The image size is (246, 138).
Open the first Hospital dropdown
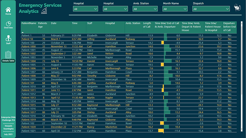pyautogui.click(x=86, y=9)
